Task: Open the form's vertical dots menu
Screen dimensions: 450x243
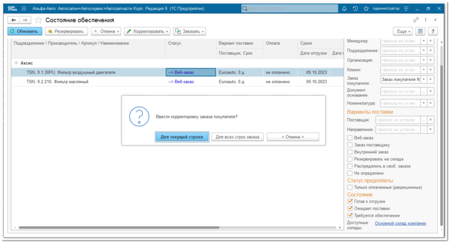Action: (425, 20)
